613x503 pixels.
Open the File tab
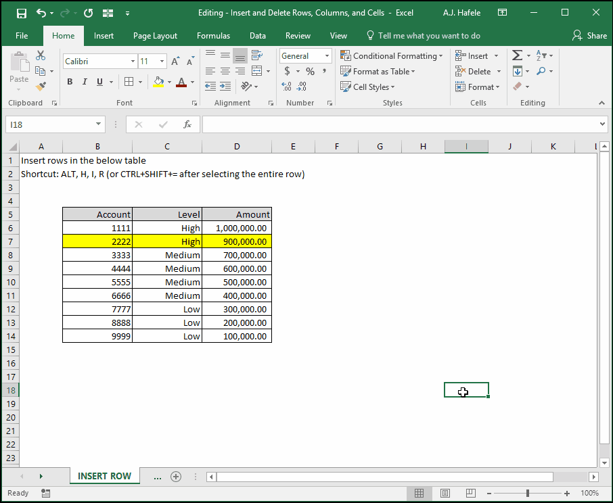point(22,36)
